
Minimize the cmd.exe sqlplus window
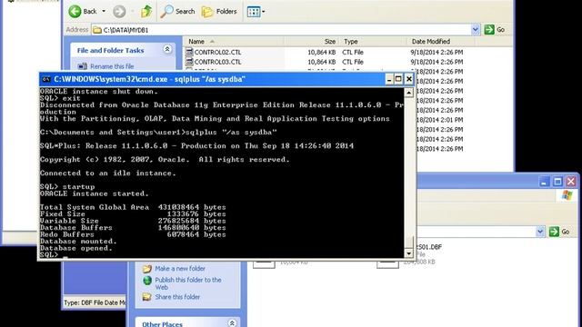click(389, 79)
